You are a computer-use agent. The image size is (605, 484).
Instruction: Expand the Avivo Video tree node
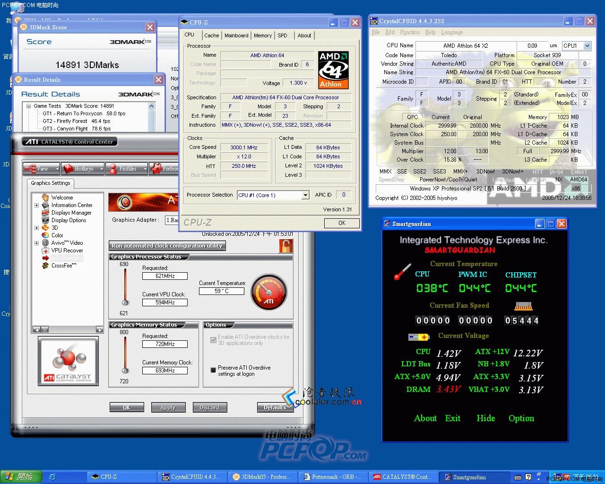point(36,243)
